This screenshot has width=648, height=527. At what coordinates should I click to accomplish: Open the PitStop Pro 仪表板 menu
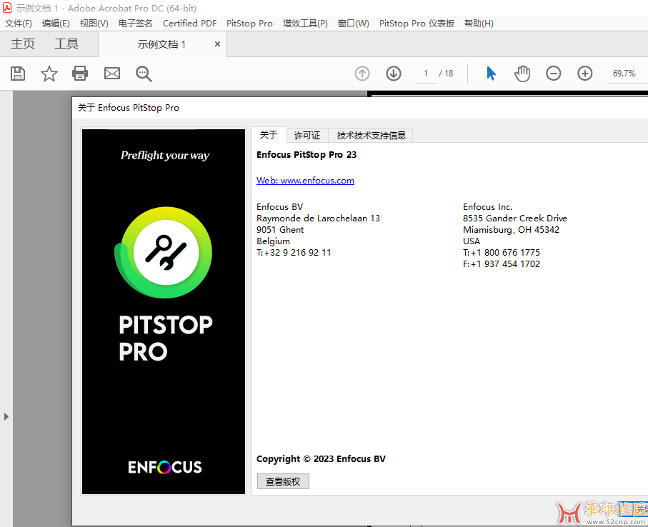click(417, 24)
